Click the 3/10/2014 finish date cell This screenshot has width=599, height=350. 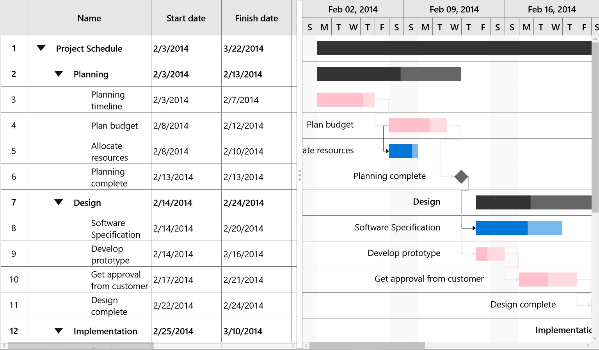pos(256,331)
